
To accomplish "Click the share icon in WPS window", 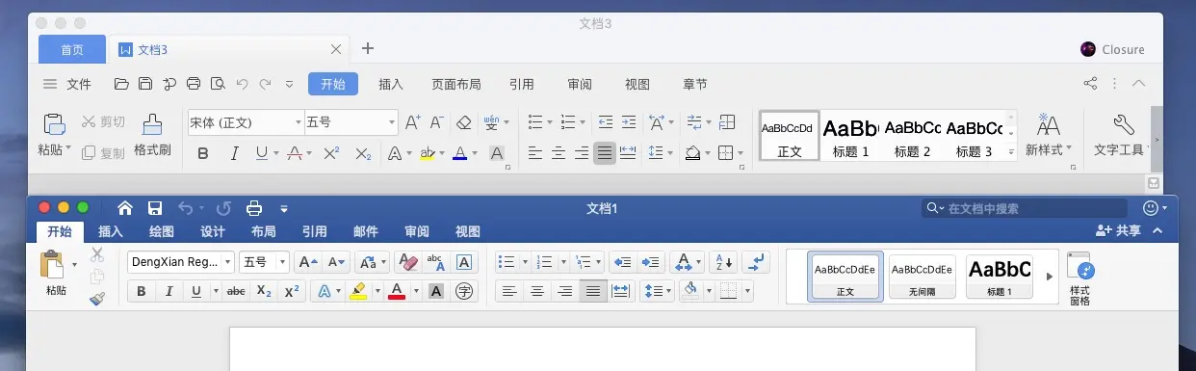I will (x=1090, y=84).
